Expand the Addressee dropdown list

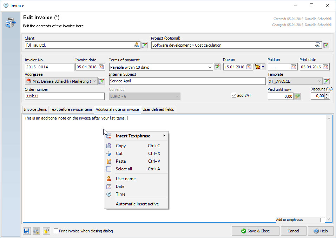pos(95,81)
